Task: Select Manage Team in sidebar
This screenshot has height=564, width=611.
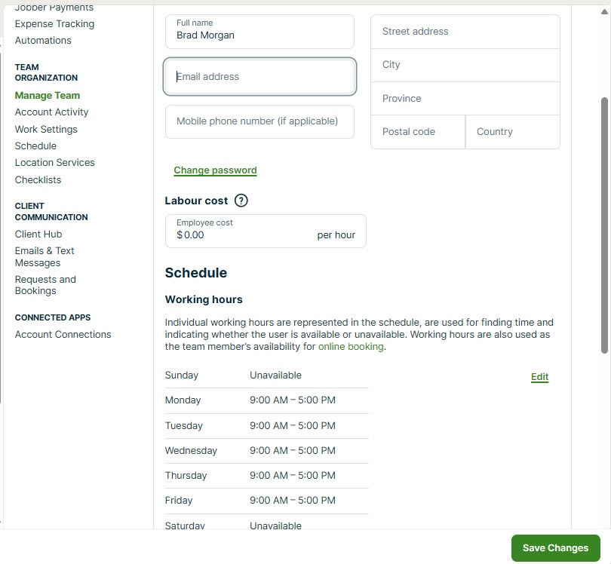Action: (x=48, y=96)
